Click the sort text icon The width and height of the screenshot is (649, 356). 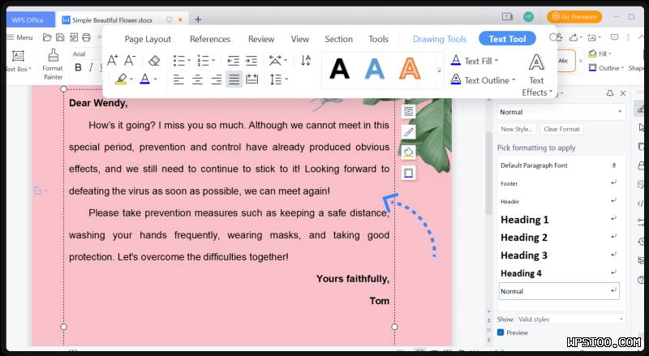click(306, 60)
